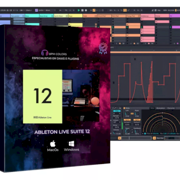This screenshot has width=180, height=180.
Task: Launch the playing clip in Rain Pad track
Action: coord(113,27)
